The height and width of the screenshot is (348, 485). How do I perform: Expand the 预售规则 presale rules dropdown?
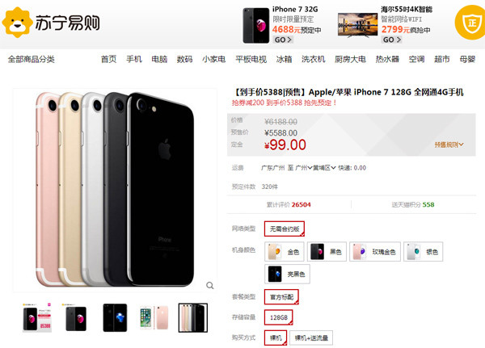tap(449, 145)
